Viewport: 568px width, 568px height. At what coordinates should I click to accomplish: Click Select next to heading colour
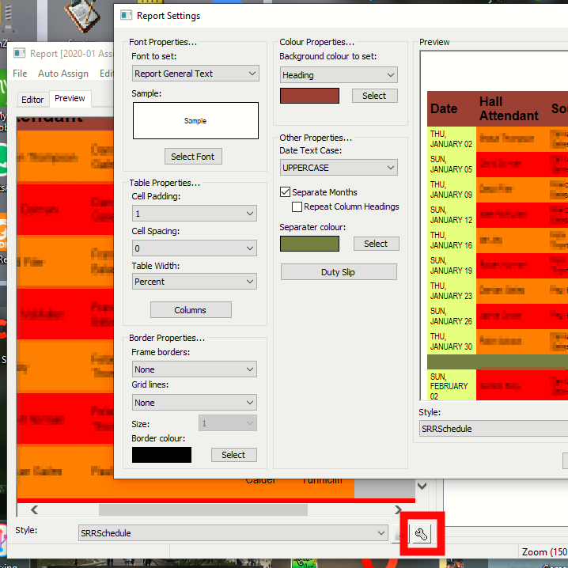tap(374, 96)
